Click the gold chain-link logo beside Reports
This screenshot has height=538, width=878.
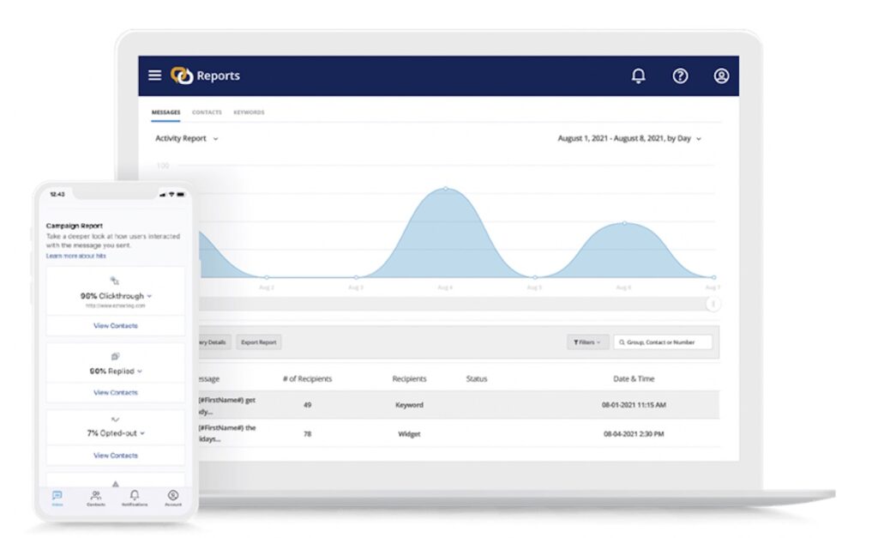point(182,76)
